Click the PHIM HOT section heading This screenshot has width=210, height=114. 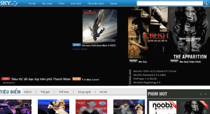click(158, 94)
